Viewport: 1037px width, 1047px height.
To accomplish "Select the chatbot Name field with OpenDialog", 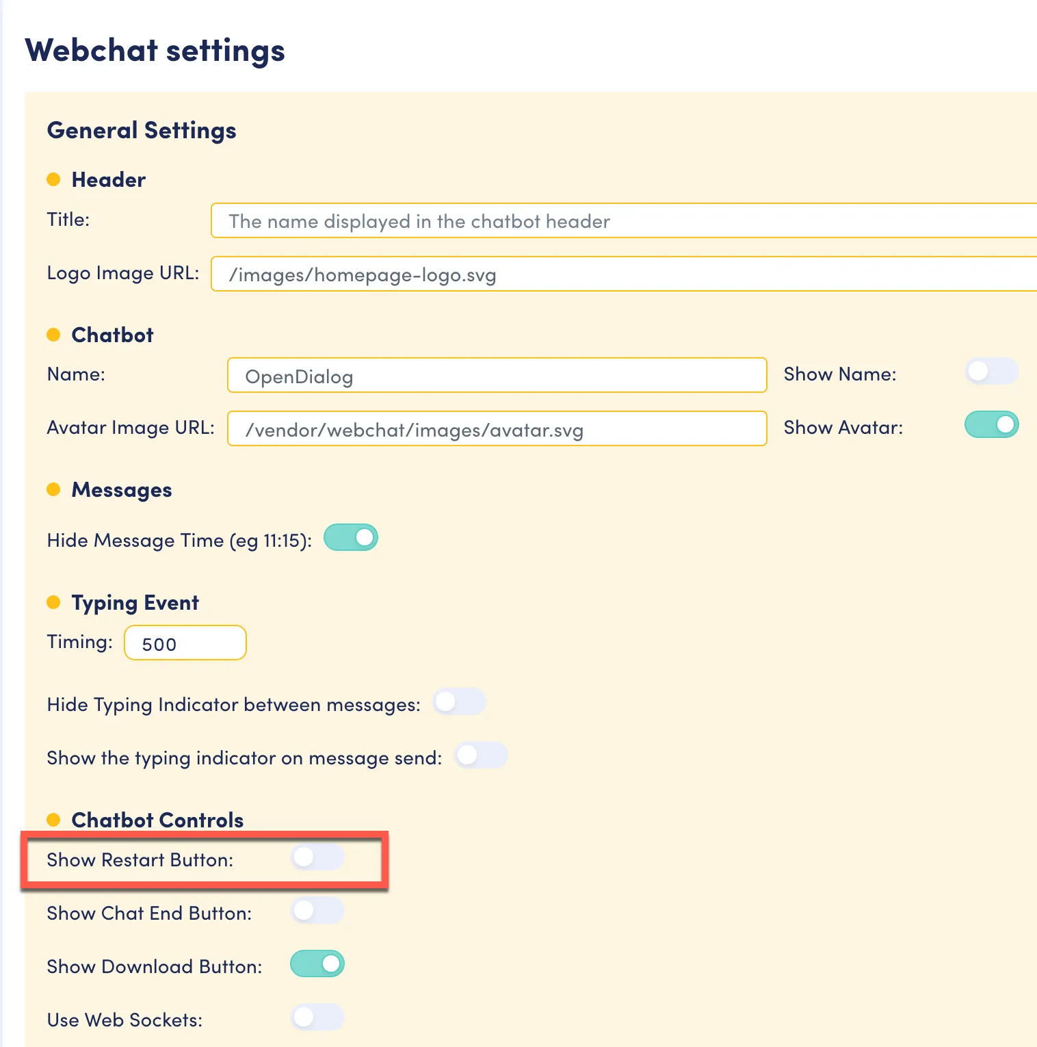I will pyautogui.click(x=497, y=375).
